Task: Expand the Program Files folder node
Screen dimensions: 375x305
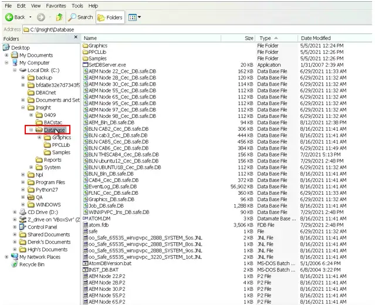Action: click(x=23, y=182)
